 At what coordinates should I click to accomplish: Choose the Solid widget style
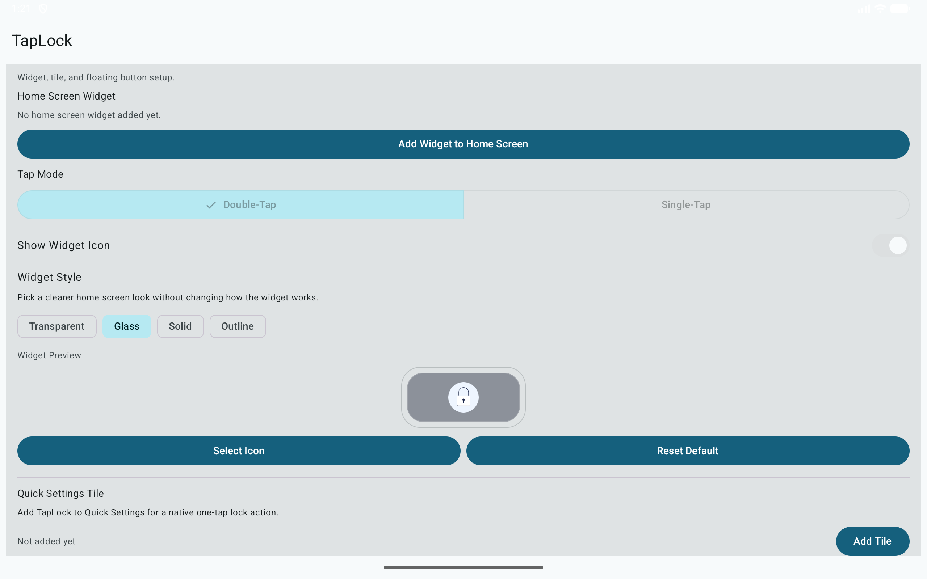tap(180, 326)
